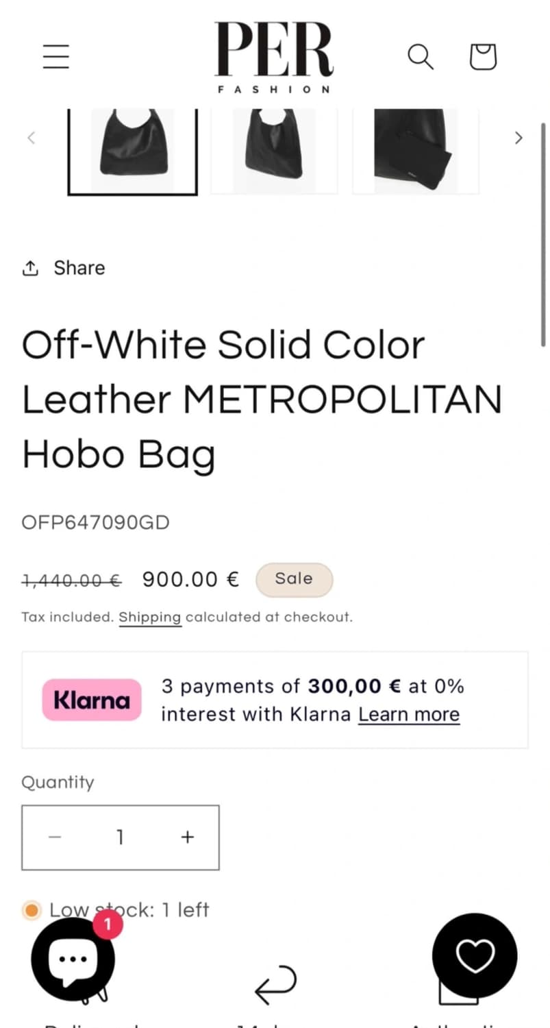The image size is (550, 1028).
Task: Increase quantity with plus button
Action: pos(188,837)
